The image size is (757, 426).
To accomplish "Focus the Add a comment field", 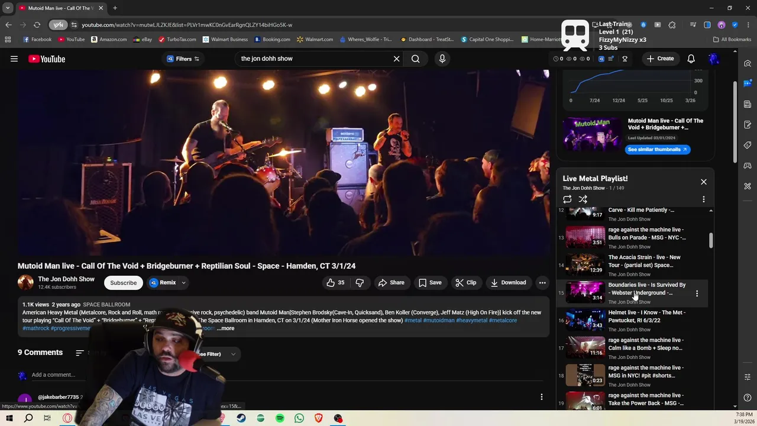I will pyautogui.click(x=53, y=375).
